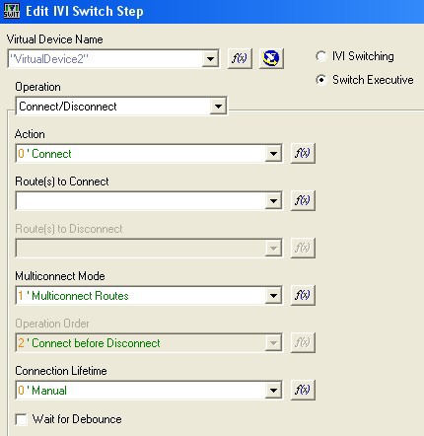Enable the Wait for Debounce checkbox
Image resolution: width=424 pixels, height=436 pixels.
pos(22,419)
